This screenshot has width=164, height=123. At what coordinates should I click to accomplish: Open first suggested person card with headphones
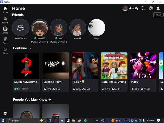click(x=26, y=111)
